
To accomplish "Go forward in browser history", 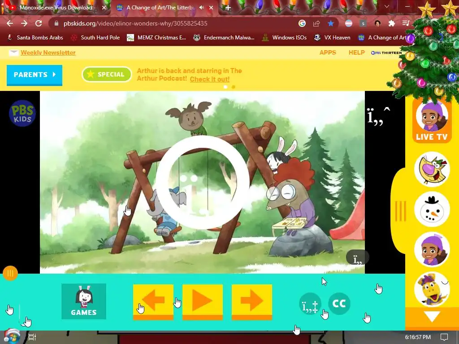I will (x=24, y=23).
